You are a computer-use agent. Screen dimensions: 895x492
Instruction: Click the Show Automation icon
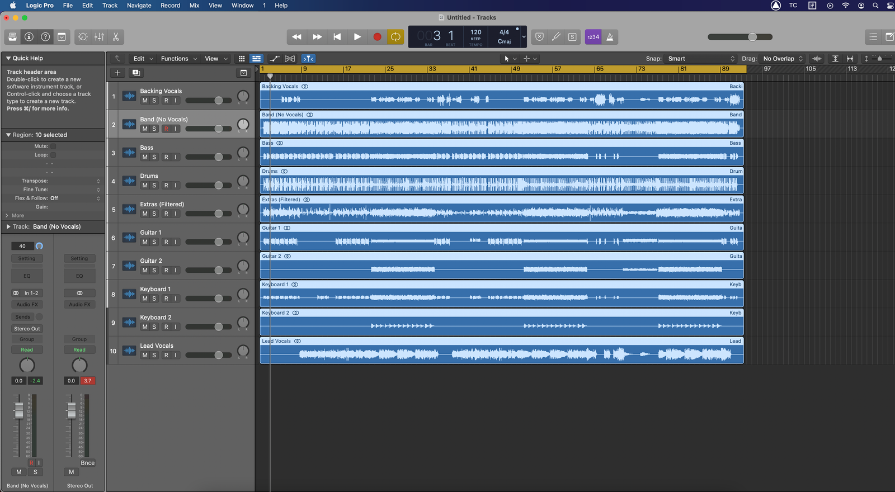[275, 59]
